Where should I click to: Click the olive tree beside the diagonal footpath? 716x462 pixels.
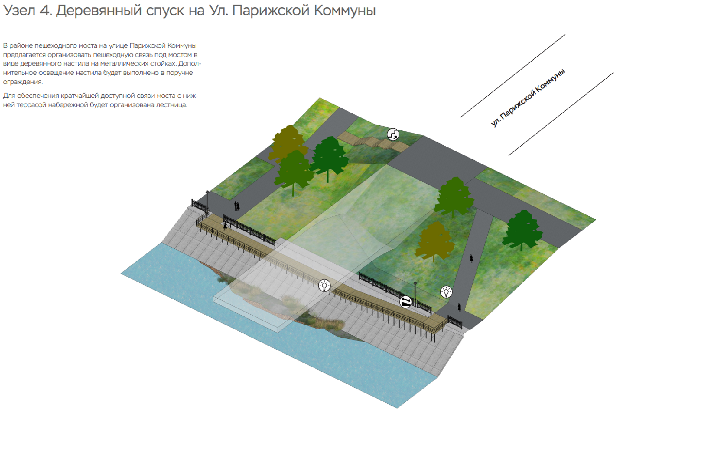click(434, 241)
